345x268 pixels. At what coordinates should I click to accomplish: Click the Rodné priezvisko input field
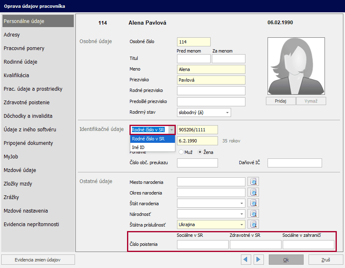pyautogui.click(x=211, y=91)
